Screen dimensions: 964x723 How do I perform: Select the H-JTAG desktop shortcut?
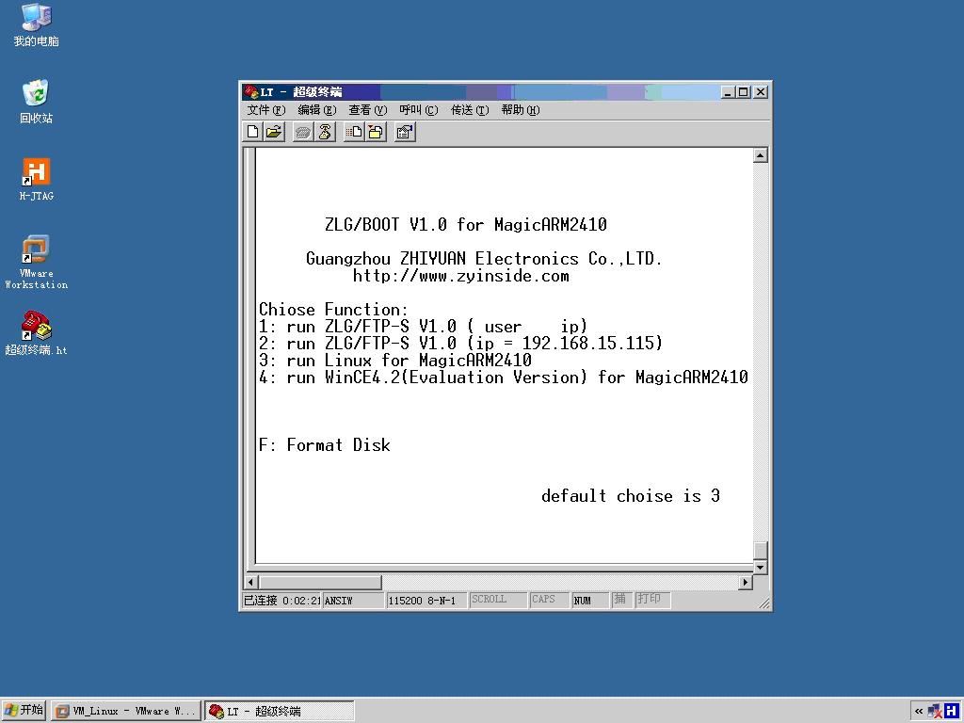point(36,179)
